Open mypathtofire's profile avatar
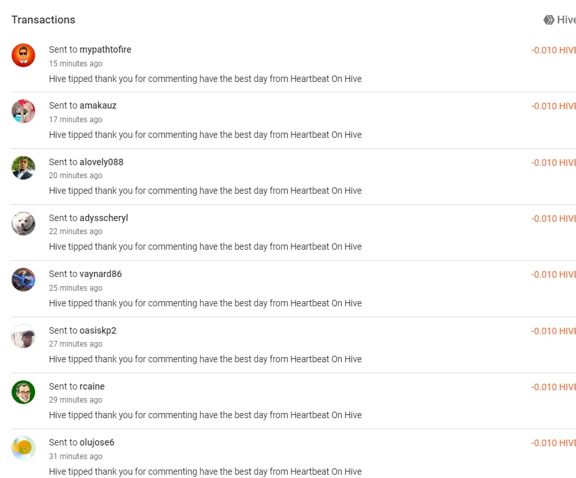Viewport: 576px width, 478px height. pyautogui.click(x=23, y=55)
